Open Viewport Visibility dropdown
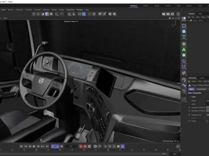The width and height of the screenshot is (209, 156). [x=208, y=107]
